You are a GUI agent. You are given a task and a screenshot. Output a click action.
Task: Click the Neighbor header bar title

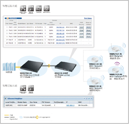(13, 18)
